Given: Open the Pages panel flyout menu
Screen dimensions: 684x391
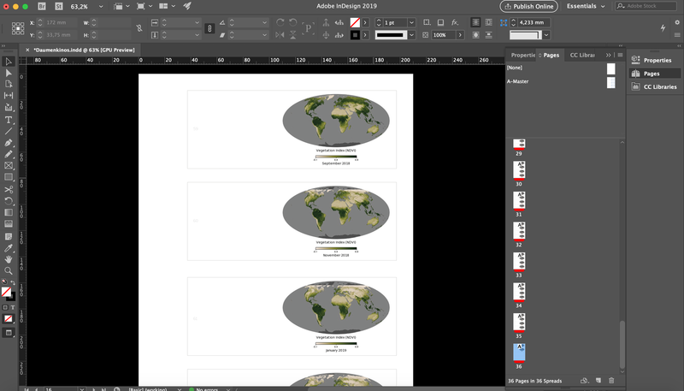Looking at the screenshot, I should tap(621, 55).
